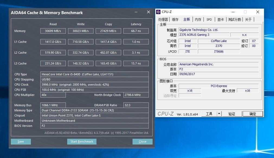
Task: Click the Memory Copy value 27429 MB/s
Action: [108, 31]
